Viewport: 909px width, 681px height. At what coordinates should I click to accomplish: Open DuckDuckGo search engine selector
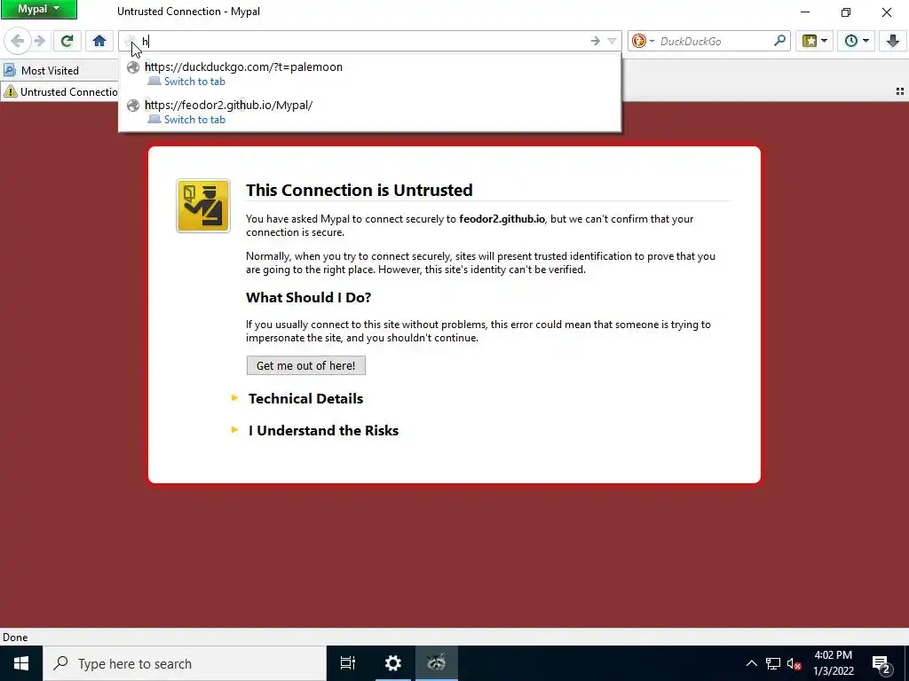pos(643,41)
